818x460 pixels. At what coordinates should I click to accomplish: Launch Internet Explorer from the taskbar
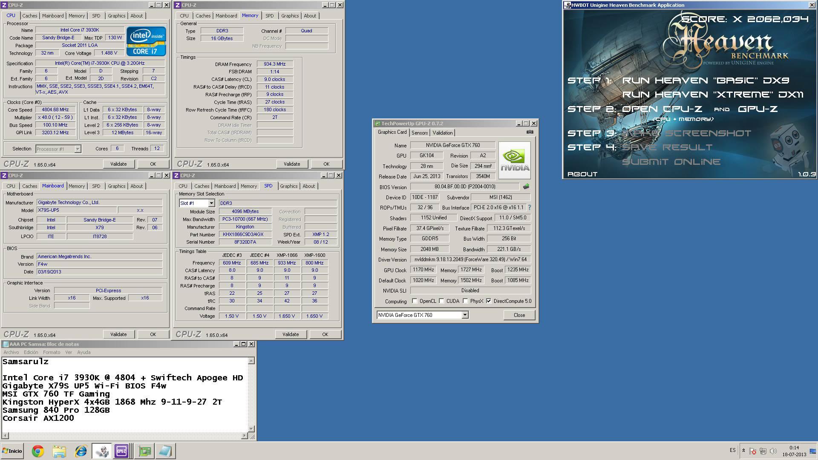point(81,451)
